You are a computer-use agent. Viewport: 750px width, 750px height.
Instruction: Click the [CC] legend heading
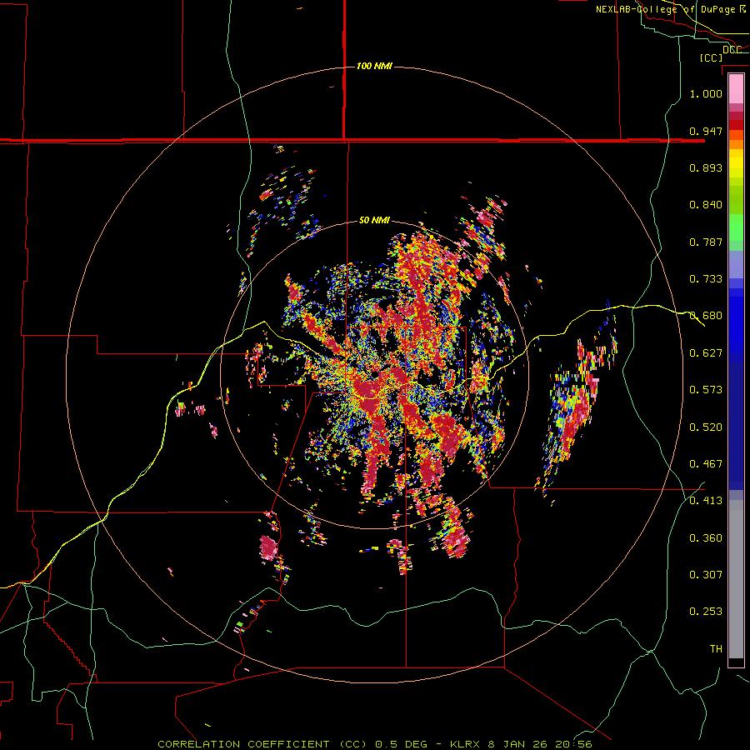[711, 57]
